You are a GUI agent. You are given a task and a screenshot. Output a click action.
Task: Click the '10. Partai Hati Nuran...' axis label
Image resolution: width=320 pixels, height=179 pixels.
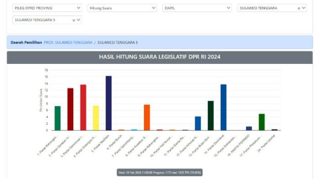point(161,146)
